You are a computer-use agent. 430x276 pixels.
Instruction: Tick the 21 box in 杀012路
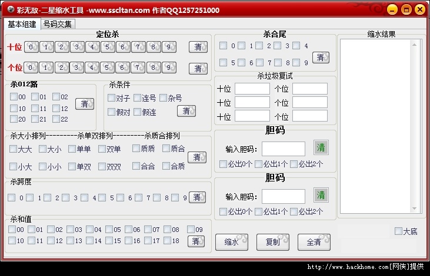coord(35,119)
